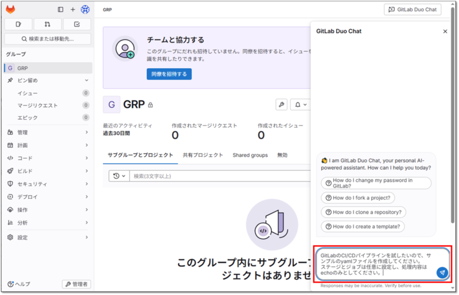The height and width of the screenshot is (295, 459).
Task: Click the 操作 cloud-gear icon
Action: (x=10, y=210)
